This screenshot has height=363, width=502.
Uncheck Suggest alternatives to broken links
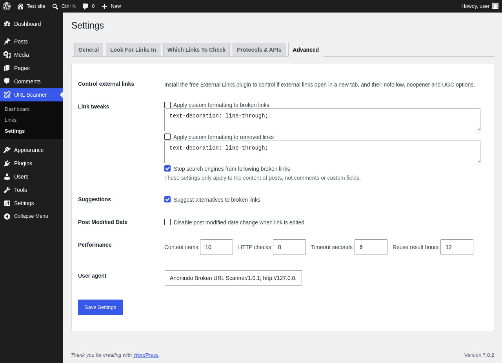point(167,199)
